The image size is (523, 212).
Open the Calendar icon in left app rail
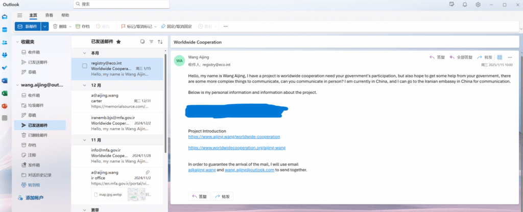click(5, 30)
